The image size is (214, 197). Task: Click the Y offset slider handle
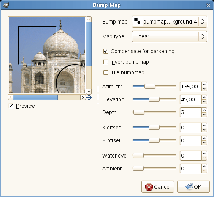pos(154,140)
